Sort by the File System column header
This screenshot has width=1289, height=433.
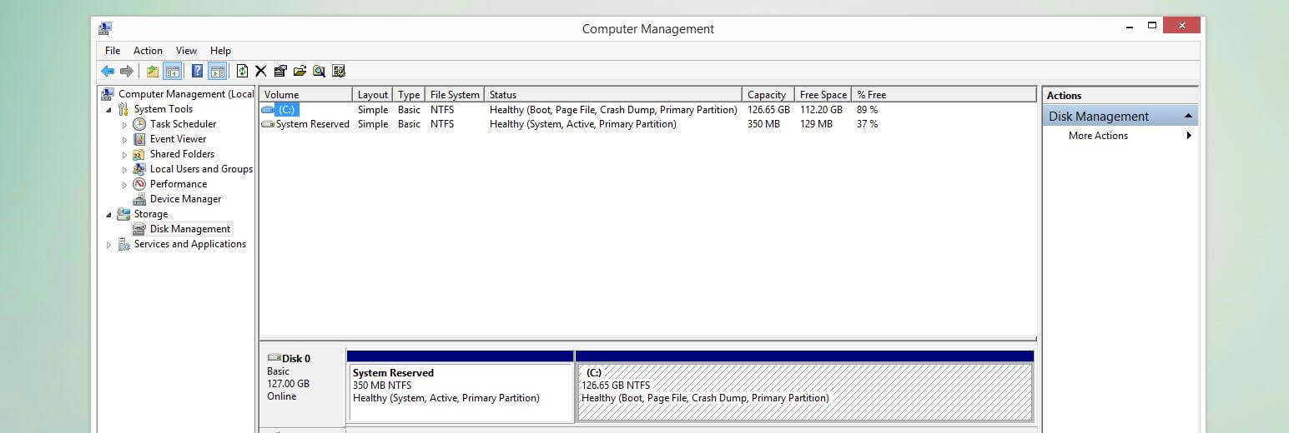[455, 95]
